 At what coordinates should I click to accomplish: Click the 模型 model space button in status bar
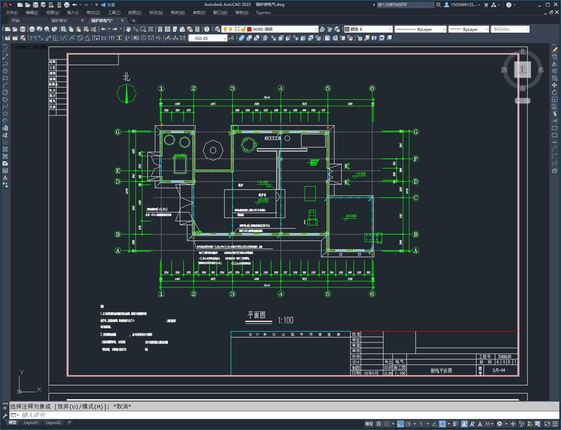(369, 424)
